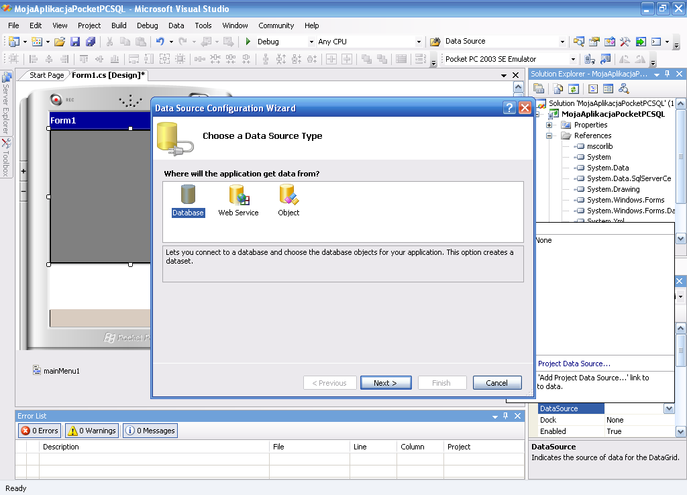Click the Undo arrow icon

[160, 42]
